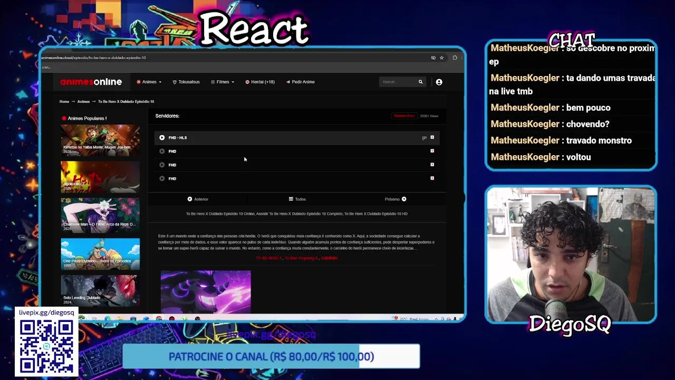This screenshot has width=675, height=380.
Task: Go to Home in the breadcrumb
Action: (64, 101)
